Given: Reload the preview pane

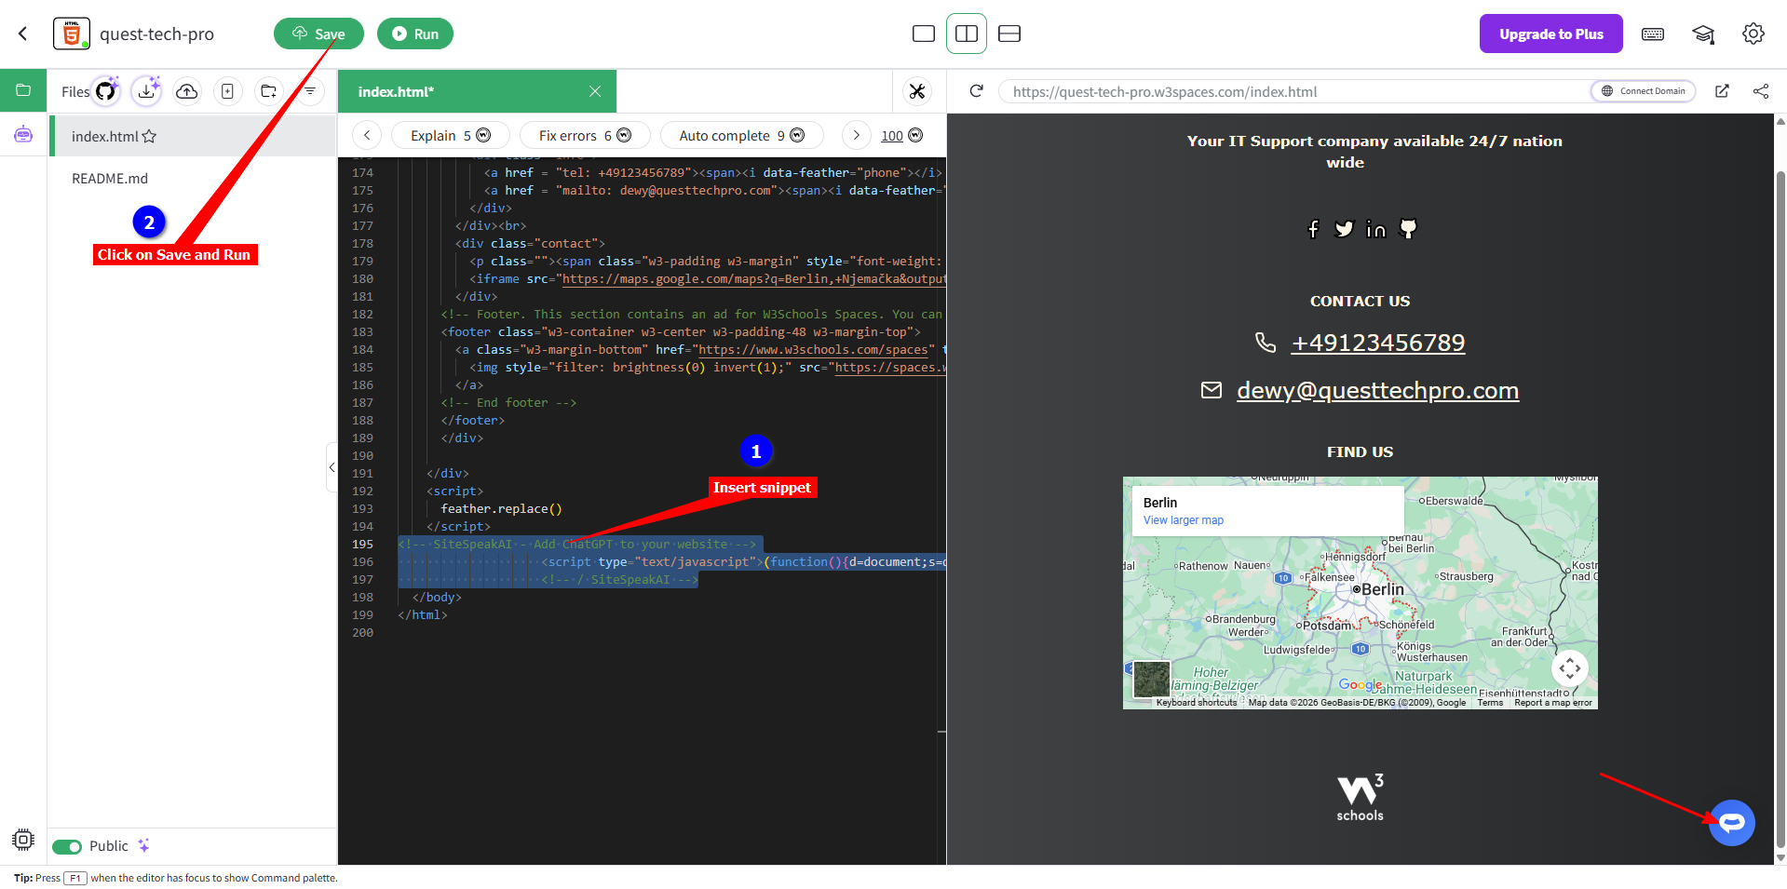Looking at the screenshot, I should (976, 91).
